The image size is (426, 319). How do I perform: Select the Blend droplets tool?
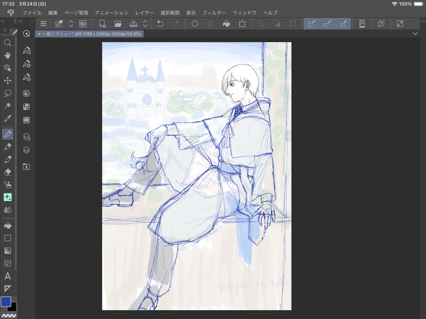(x=7, y=209)
